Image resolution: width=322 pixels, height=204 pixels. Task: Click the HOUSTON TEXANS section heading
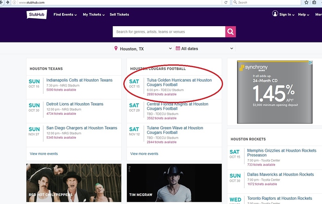(x=46, y=69)
